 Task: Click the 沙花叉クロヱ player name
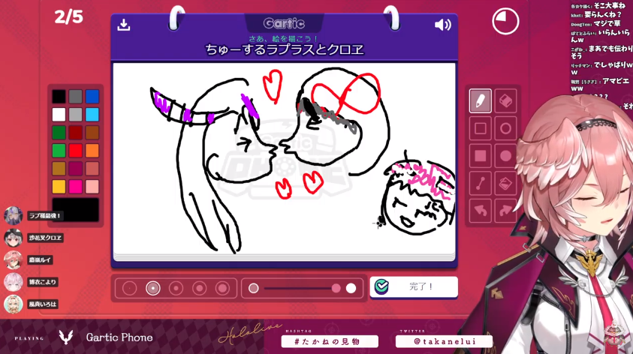coord(46,238)
